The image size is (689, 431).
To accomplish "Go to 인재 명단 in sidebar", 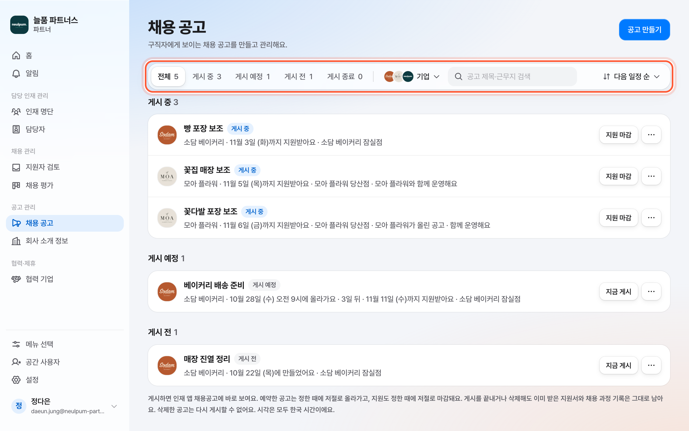I will [x=65, y=112].
